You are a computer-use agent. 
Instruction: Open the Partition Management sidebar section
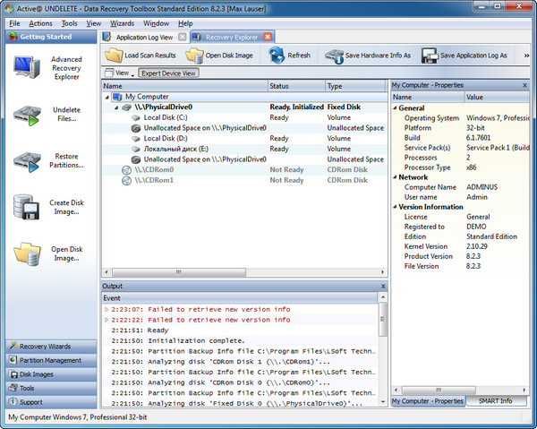[x=50, y=360]
